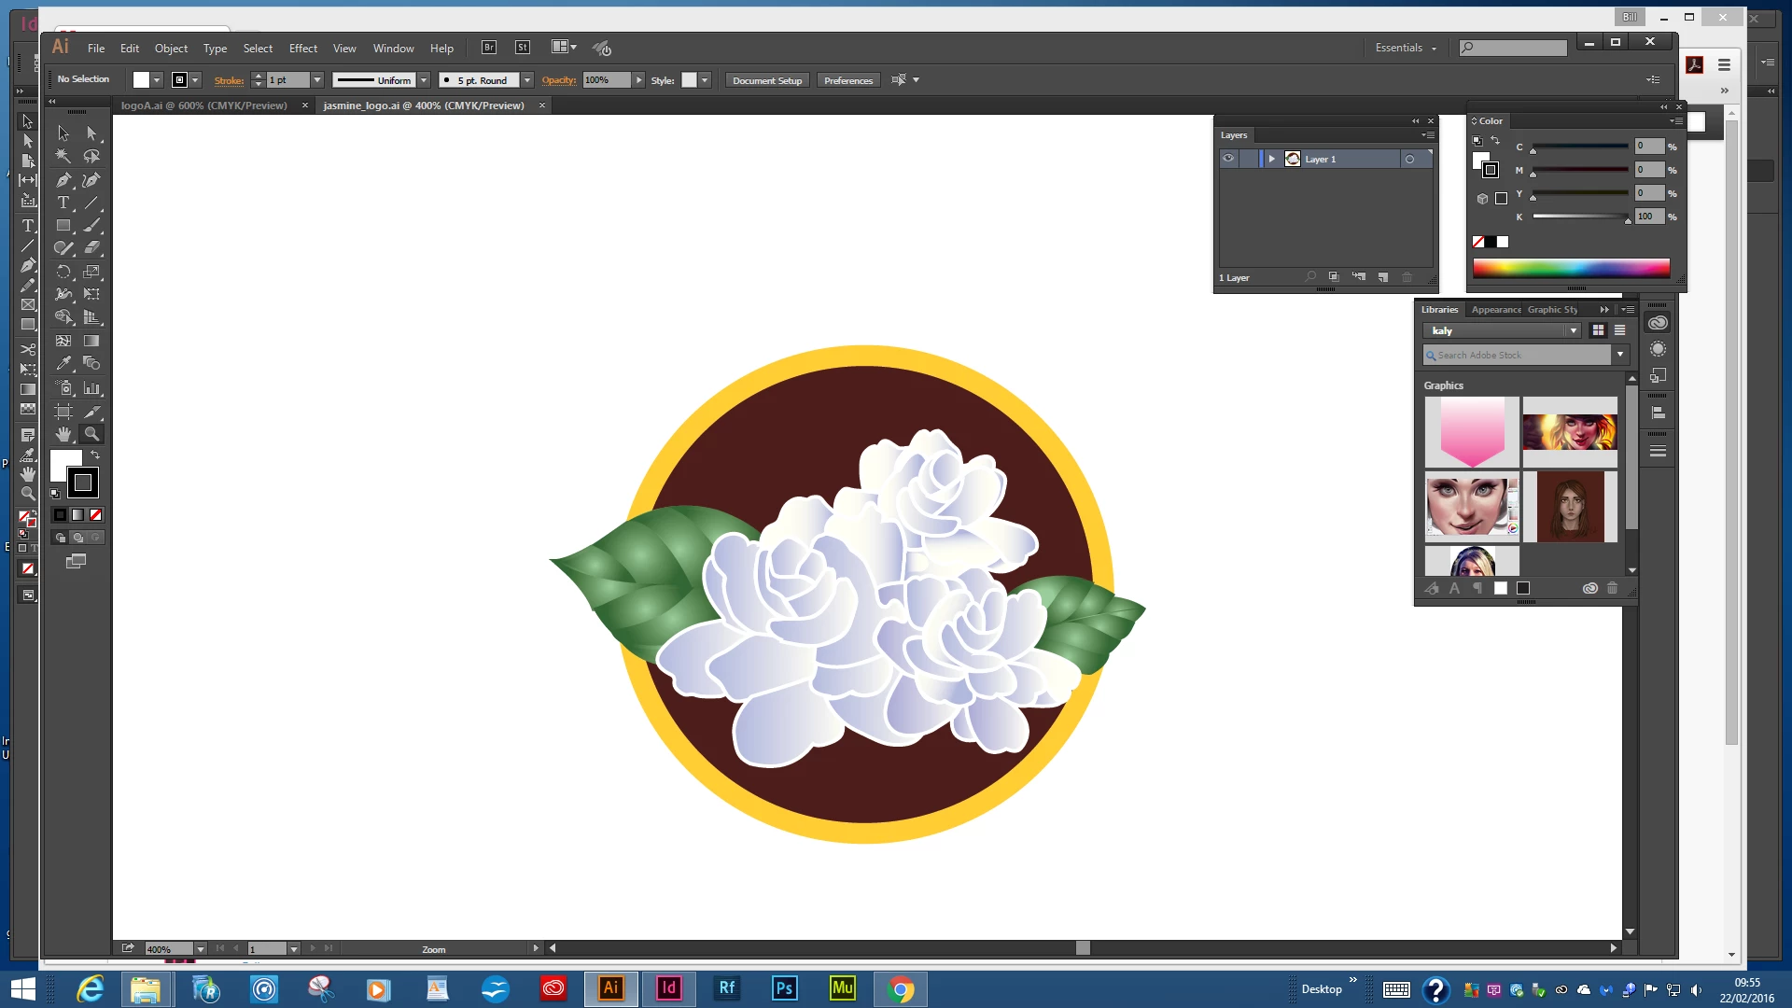
Task: Pick the Hand tool in Illustrator toolbox
Action: pyautogui.click(x=63, y=434)
